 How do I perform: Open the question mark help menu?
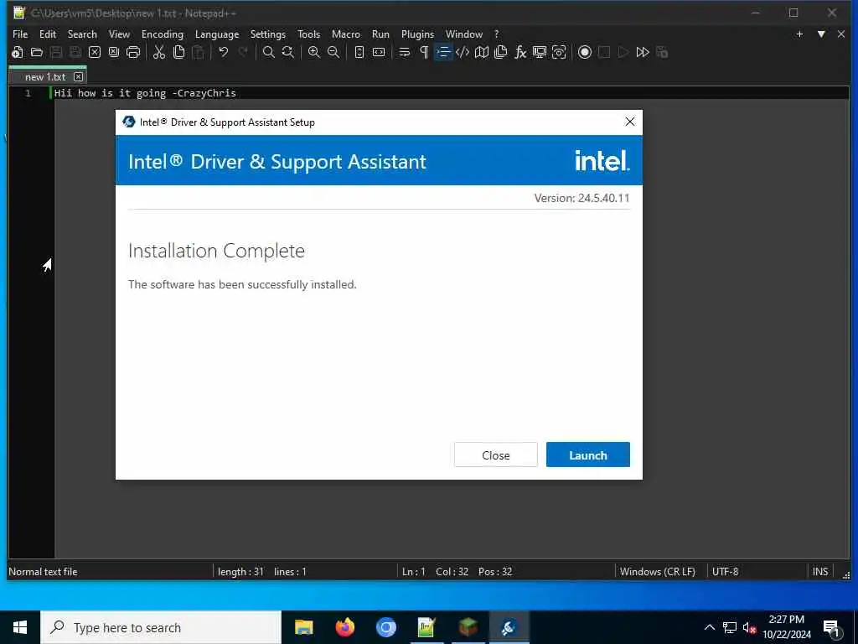point(496,34)
